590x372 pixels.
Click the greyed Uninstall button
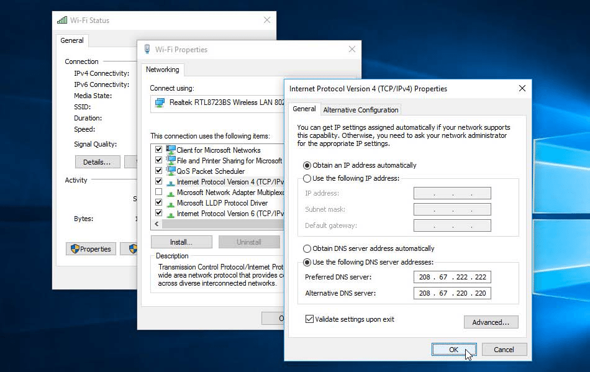(x=249, y=242)
